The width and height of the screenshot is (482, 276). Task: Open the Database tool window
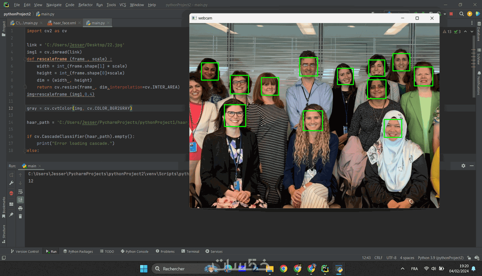pos(479,32)
